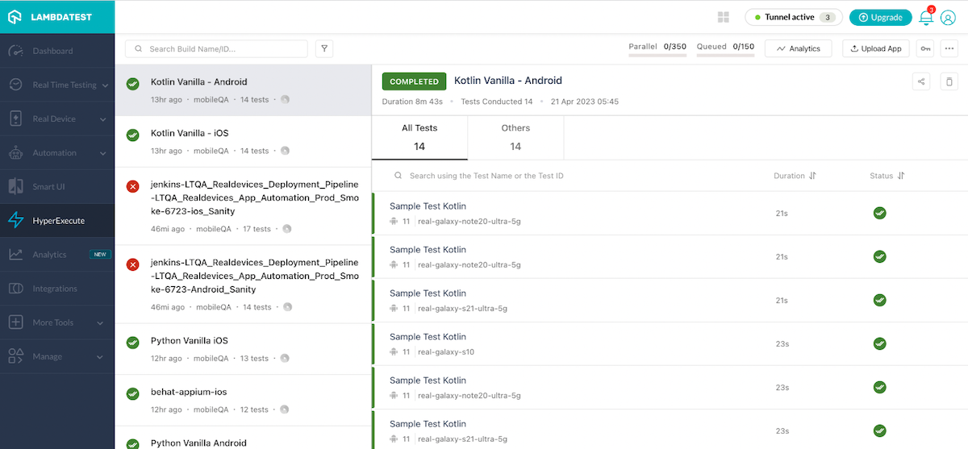Click Duration 8m 43s build text

point(412,102)
